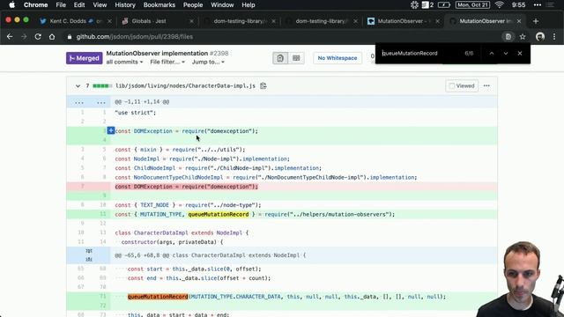This screenshot has height=317, width=564.
Task: Click the orange queueMutationRecord call
Action: (x=158, y=297)
